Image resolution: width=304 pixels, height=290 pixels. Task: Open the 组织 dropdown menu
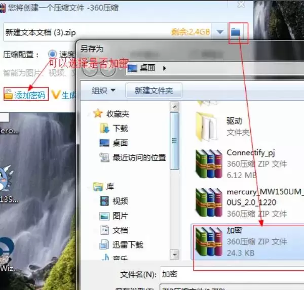click(x=103, y=91)
